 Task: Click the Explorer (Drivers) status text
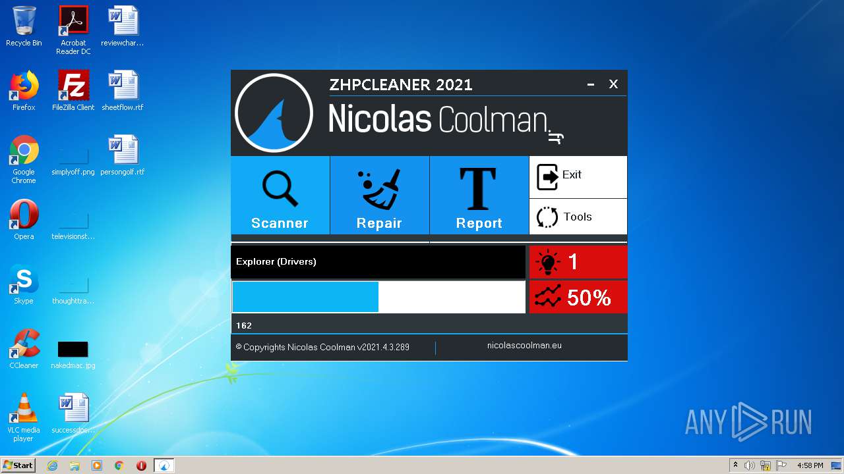pyautogui.click(x=276, y=261)
